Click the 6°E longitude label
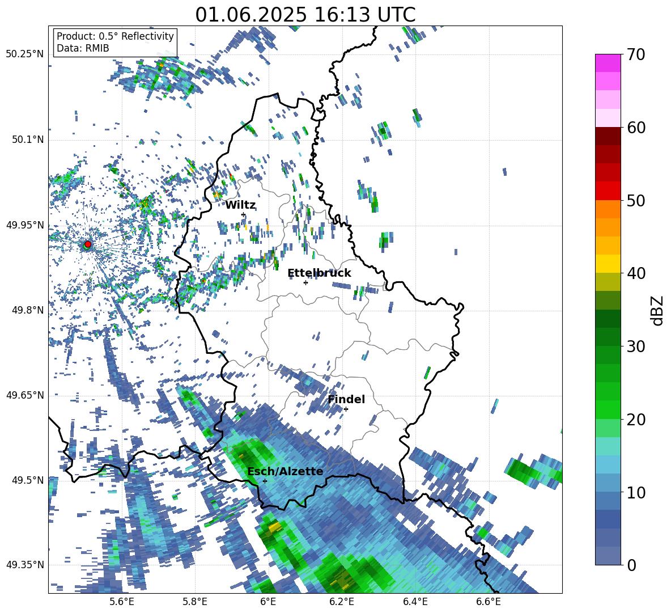This screenshot has width=671, height=613. (x=268, y=602)
